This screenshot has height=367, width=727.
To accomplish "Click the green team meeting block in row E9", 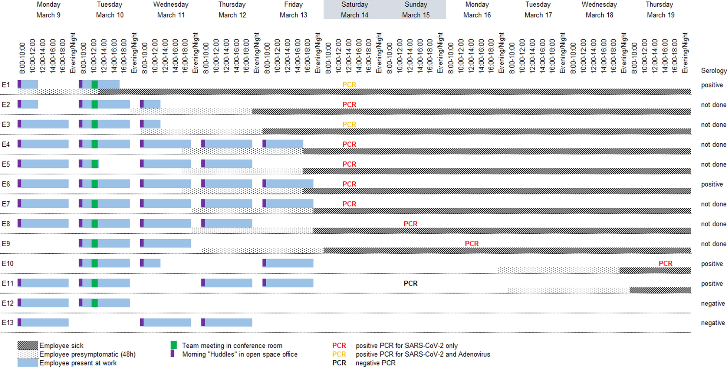I will (95, 243).
